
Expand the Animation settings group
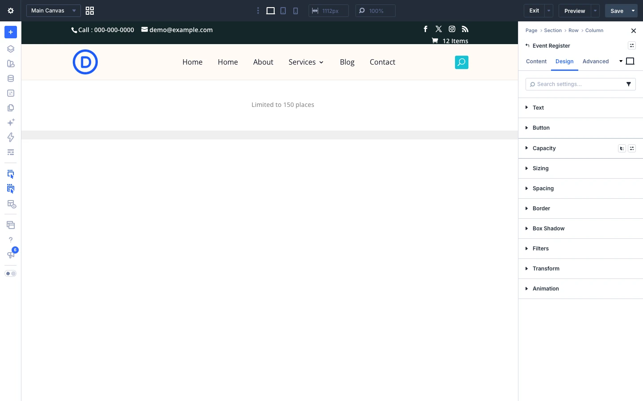(580, 289)
